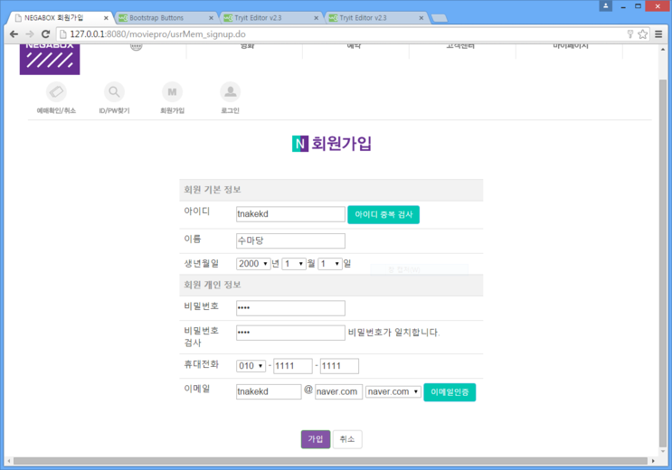672x470 pixels.
Task: Bookmark this page with the star icon
Action: point(643,34)
